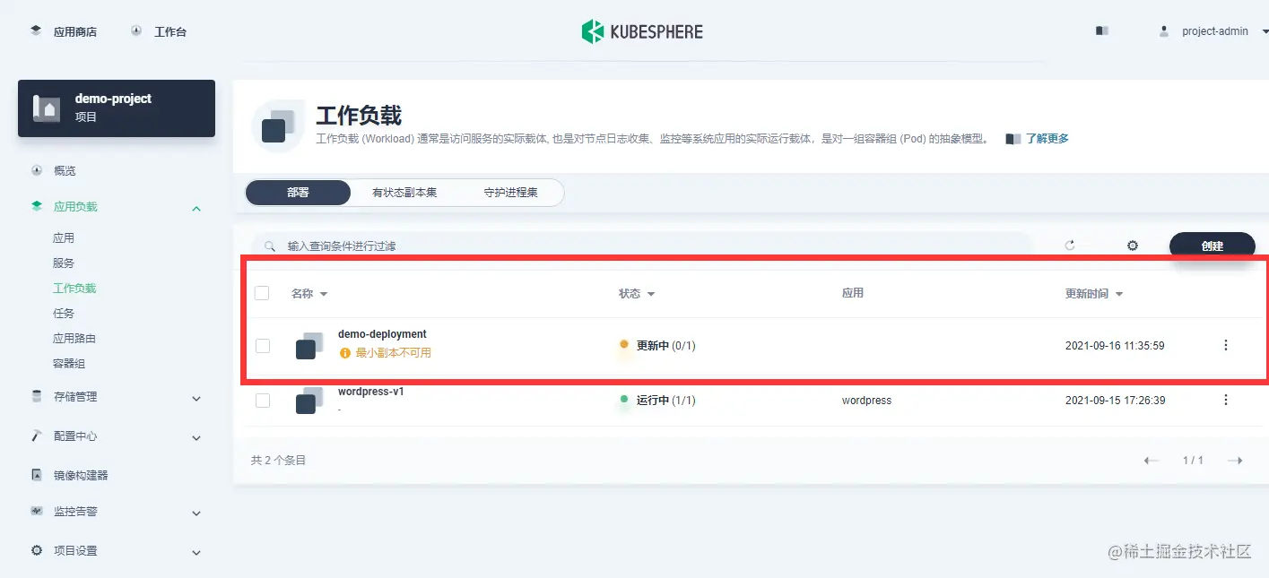The image size is (1269, 578).
Task: Switch to the 部署 tab
Action: click(298, 193)
